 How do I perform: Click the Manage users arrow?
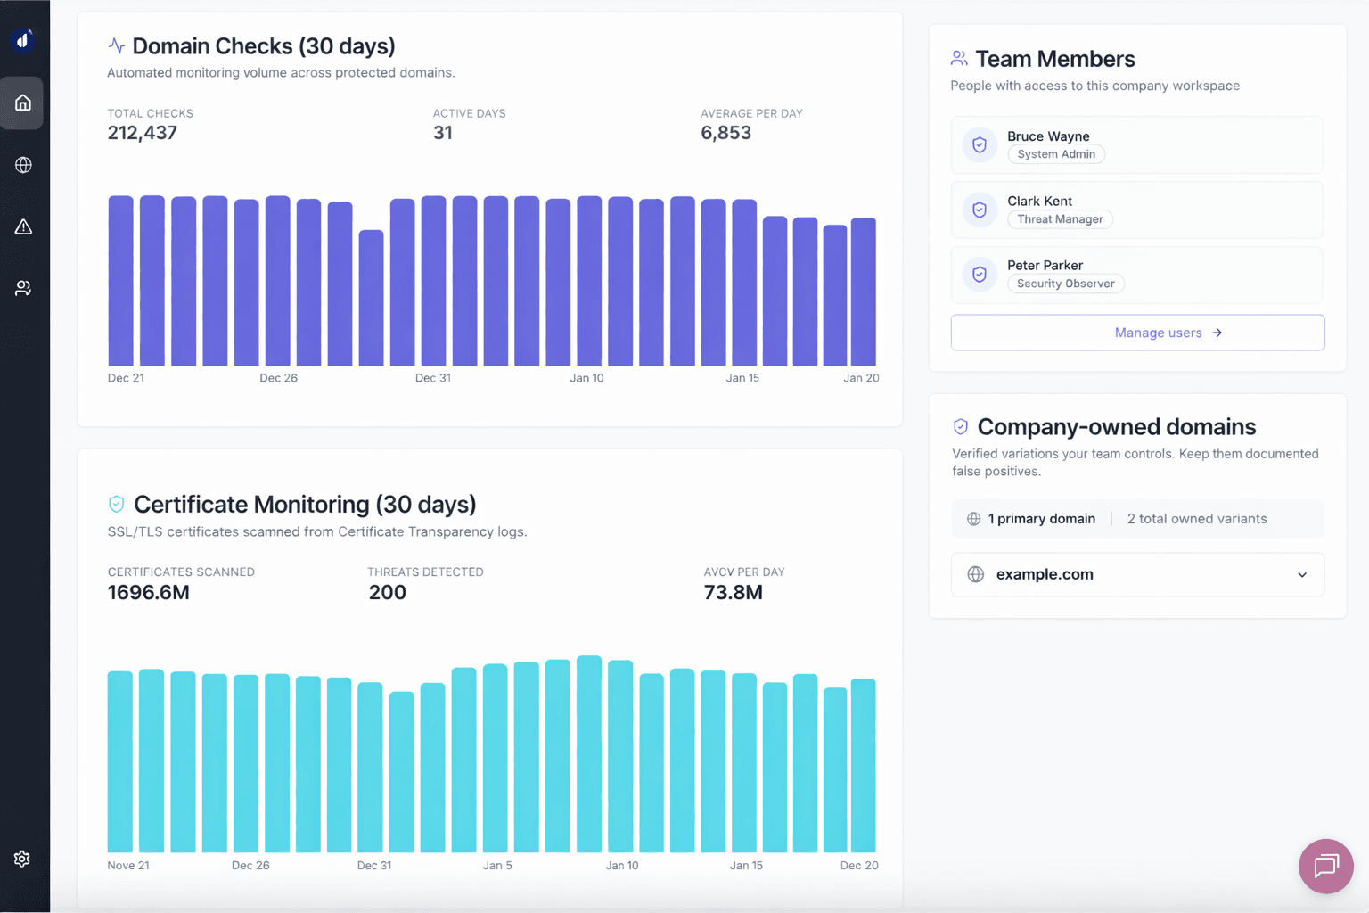(x=1217, y=333)
